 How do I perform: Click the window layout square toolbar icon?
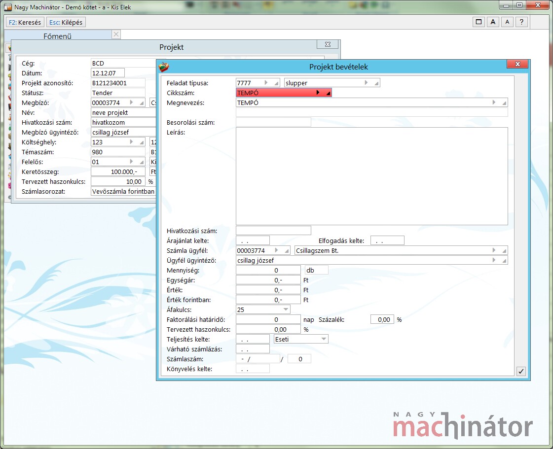click(479, 22)
